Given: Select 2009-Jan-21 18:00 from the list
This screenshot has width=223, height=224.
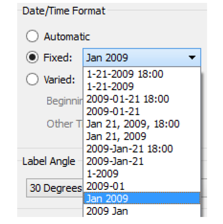Looking at the screenshot, I should pyautogui.click(x=130, y=149).
